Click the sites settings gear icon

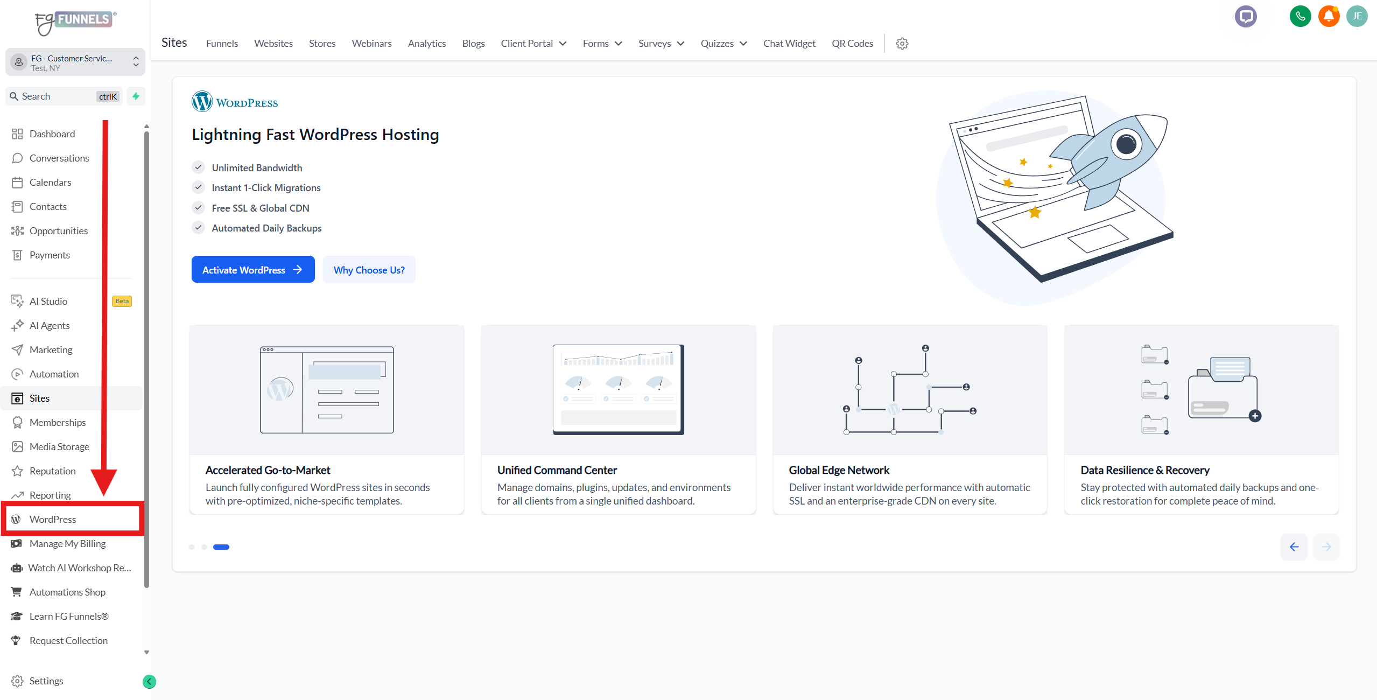click(902, 44)
